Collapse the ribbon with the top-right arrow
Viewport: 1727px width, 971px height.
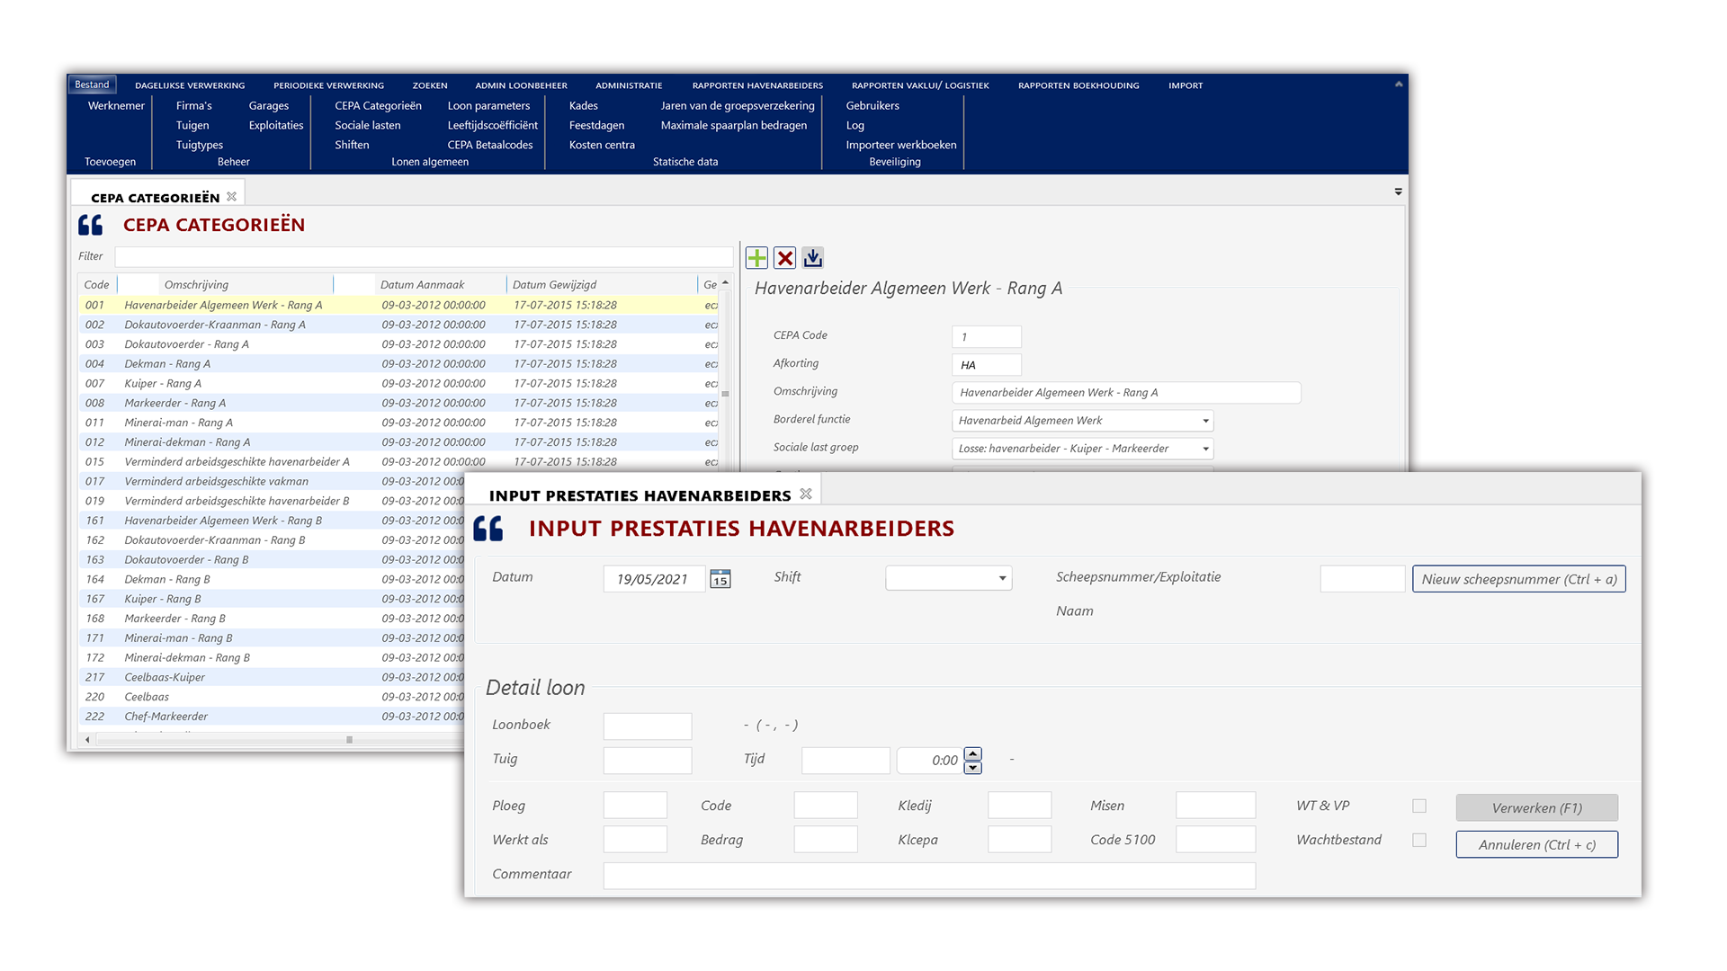point(1399,84)
